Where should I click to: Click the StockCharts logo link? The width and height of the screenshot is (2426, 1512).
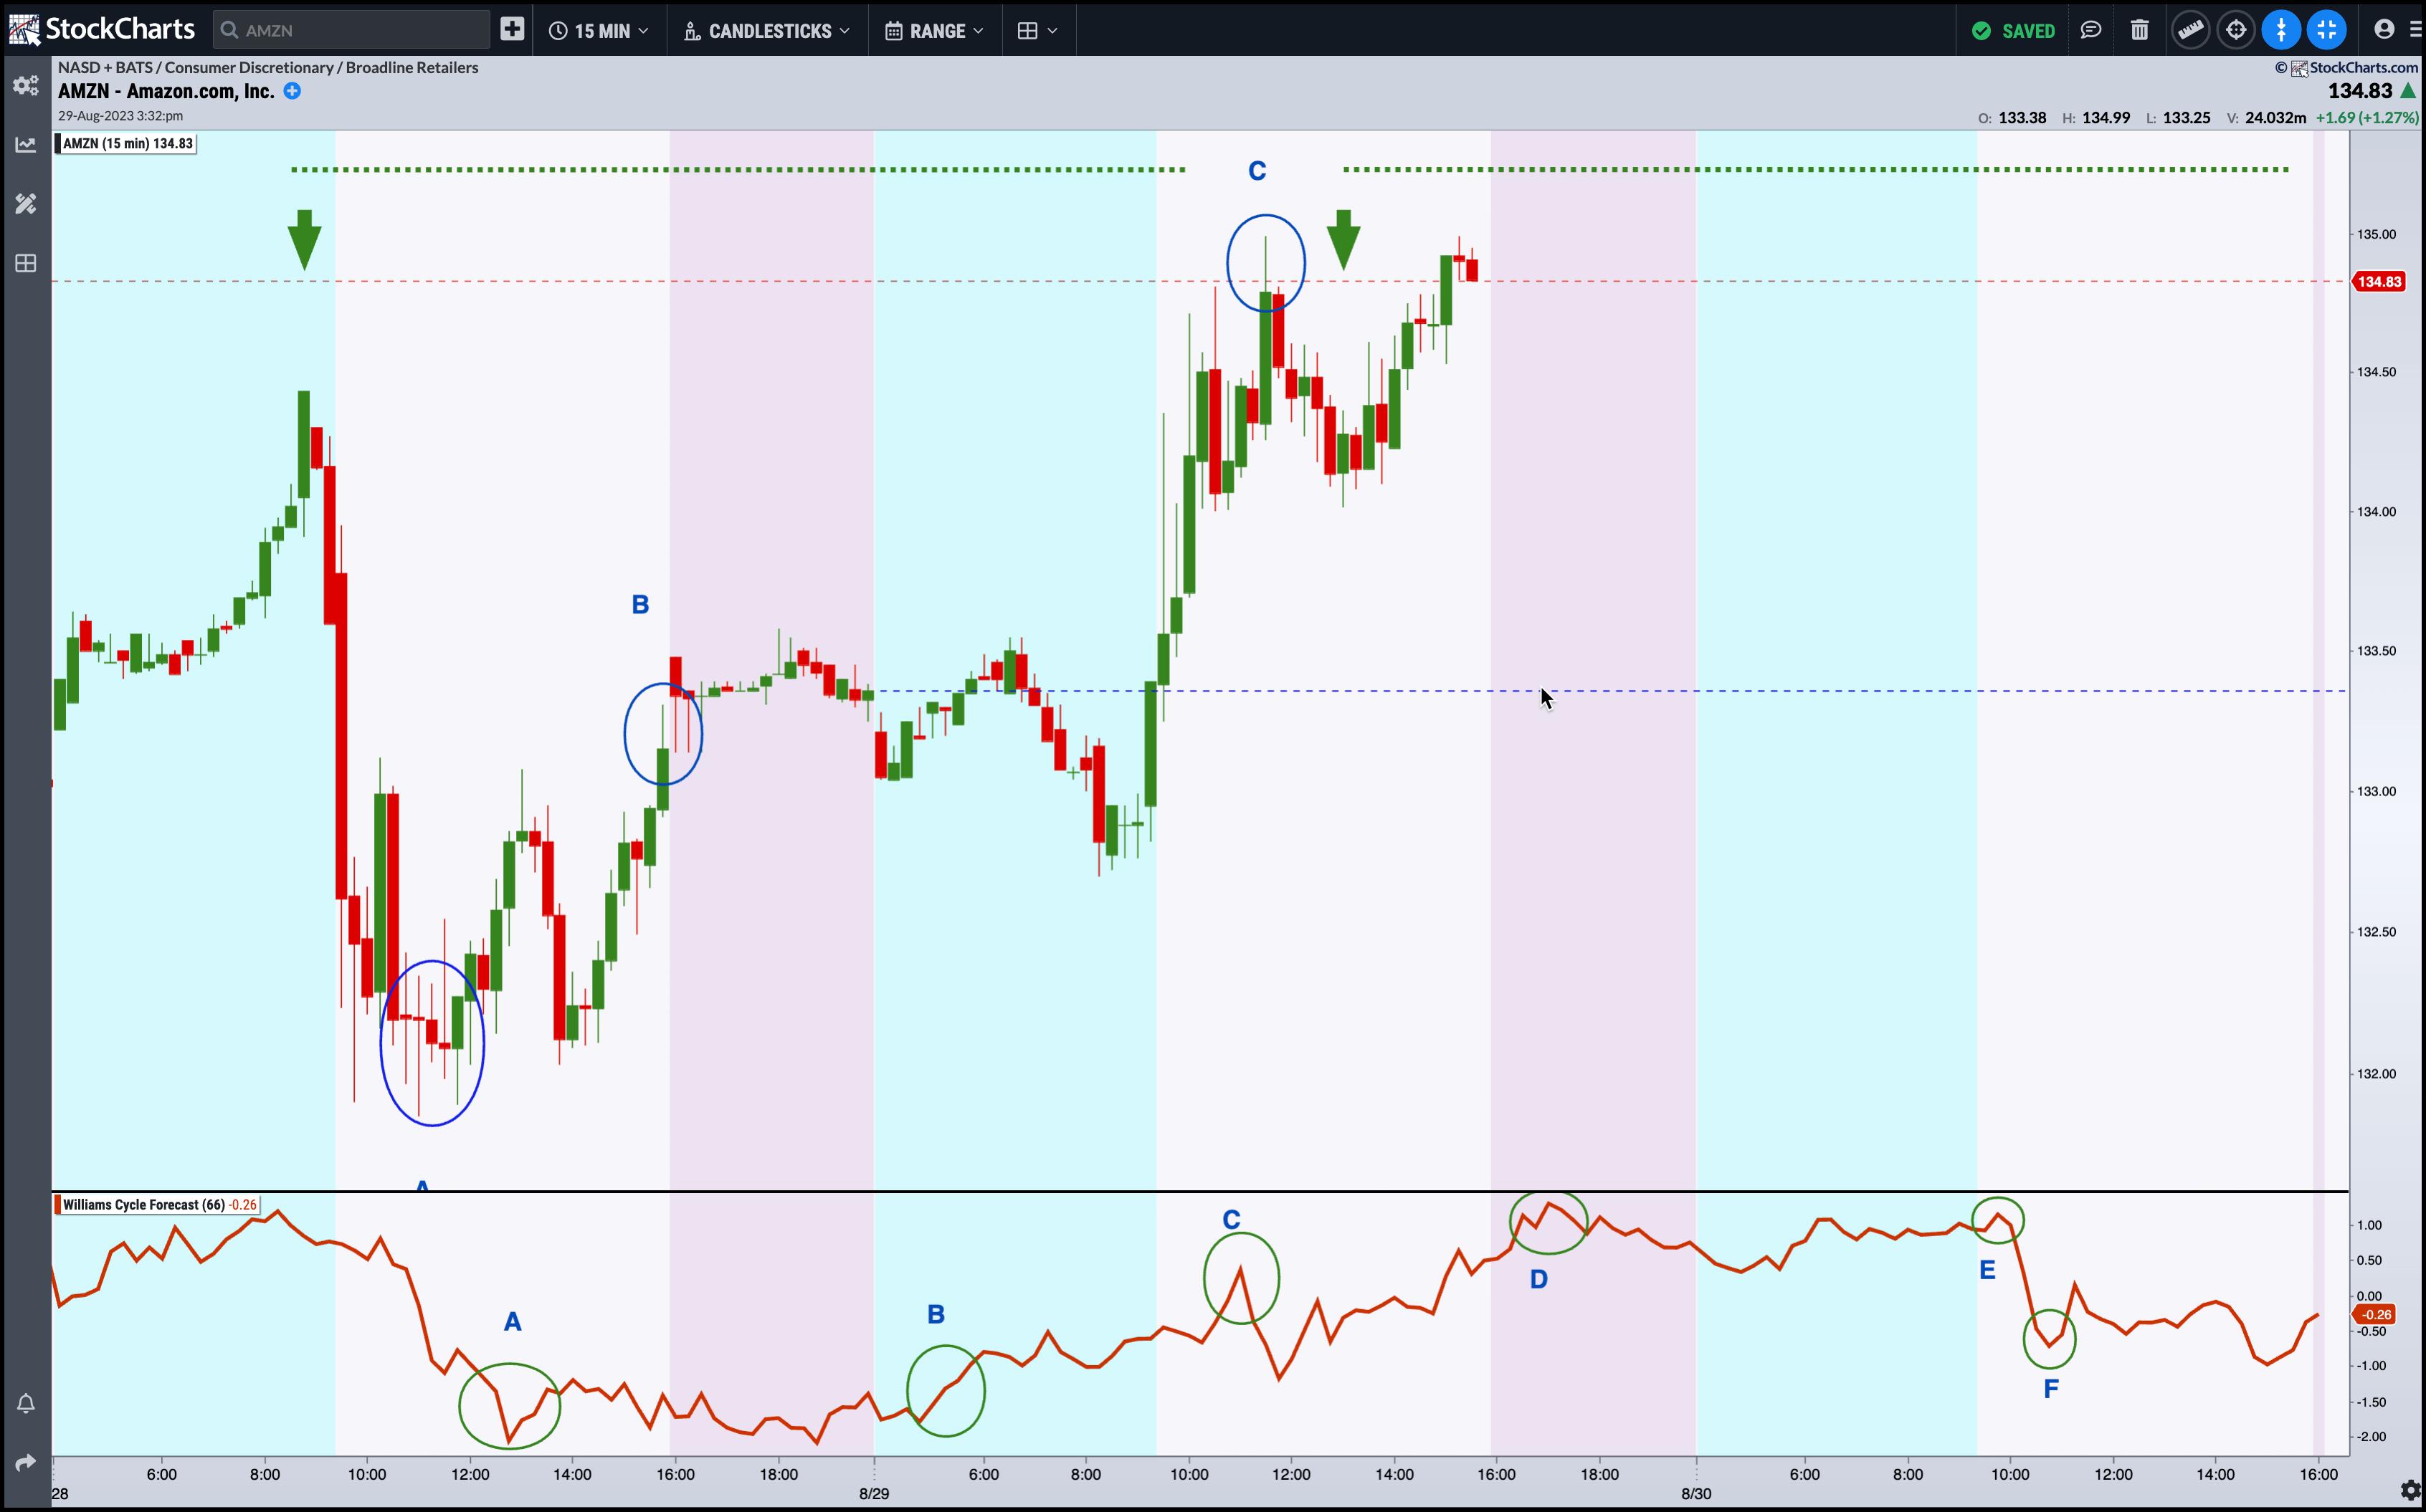click(102, 29)
